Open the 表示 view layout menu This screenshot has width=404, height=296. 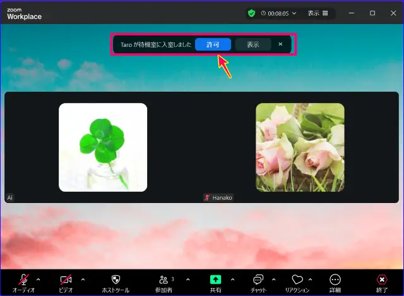click(318, 13)
